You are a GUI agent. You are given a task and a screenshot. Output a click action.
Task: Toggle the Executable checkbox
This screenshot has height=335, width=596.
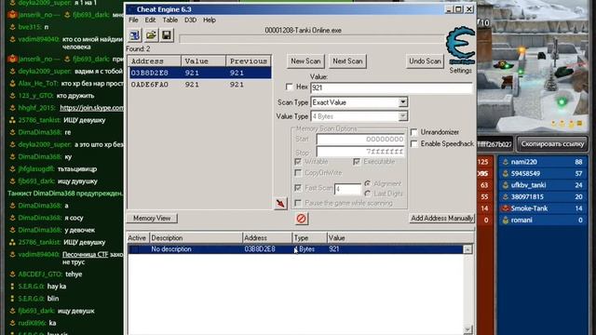tap(357, 162)
